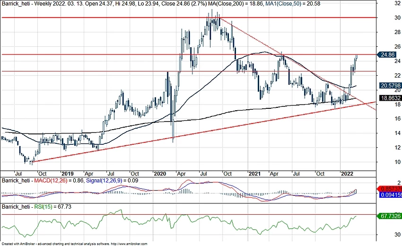
Task: Click the 2022 year label on time axis
Action: click(347, 174)
